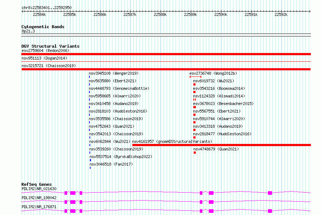Screen dimensions: 321x215
Task: Click the nsv2818477 (Huddleston2016) label
Action: click(222, 134)
